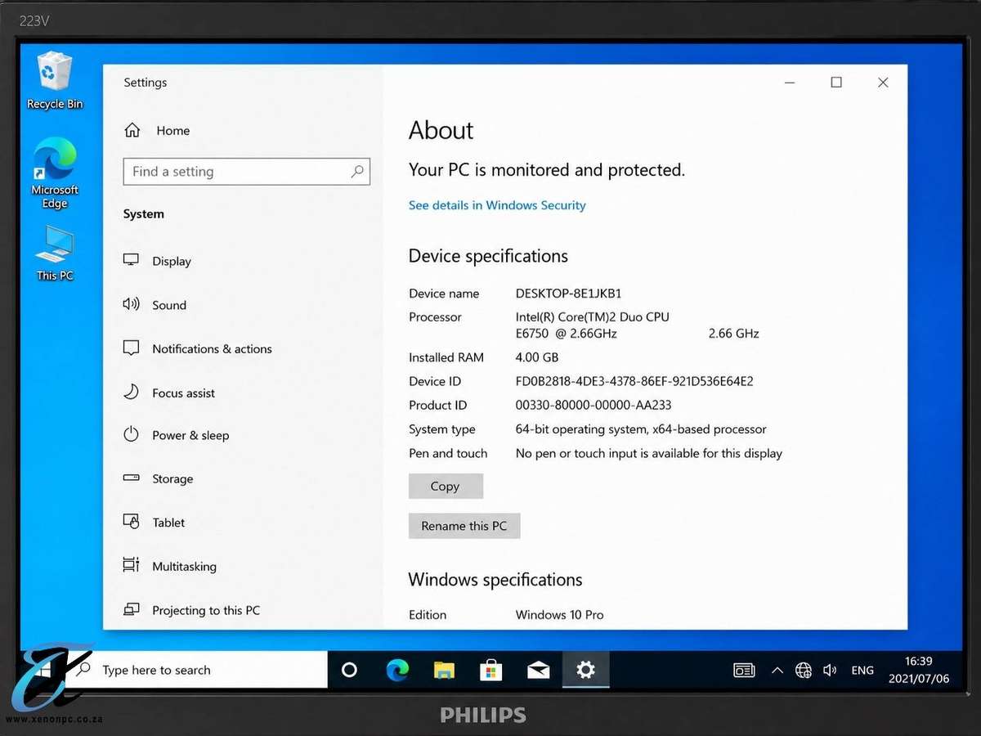Click the Tablet icon in sidebar
Viewport: 981px width, 736px height.
click(131, 521)
